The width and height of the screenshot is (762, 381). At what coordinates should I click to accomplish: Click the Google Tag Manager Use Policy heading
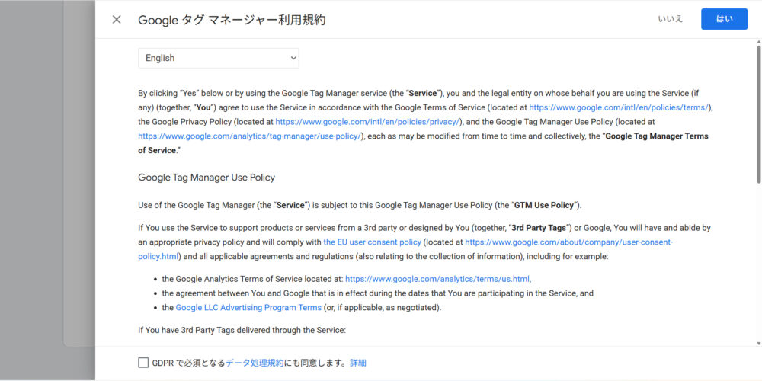[206, 178]
